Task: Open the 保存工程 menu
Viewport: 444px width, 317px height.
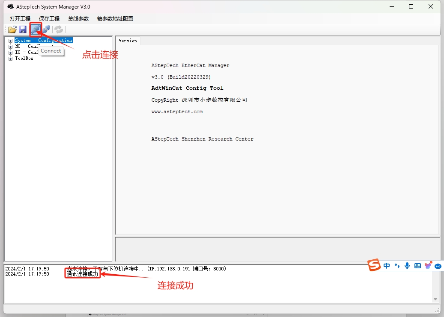Action: (x=49, y=19)
